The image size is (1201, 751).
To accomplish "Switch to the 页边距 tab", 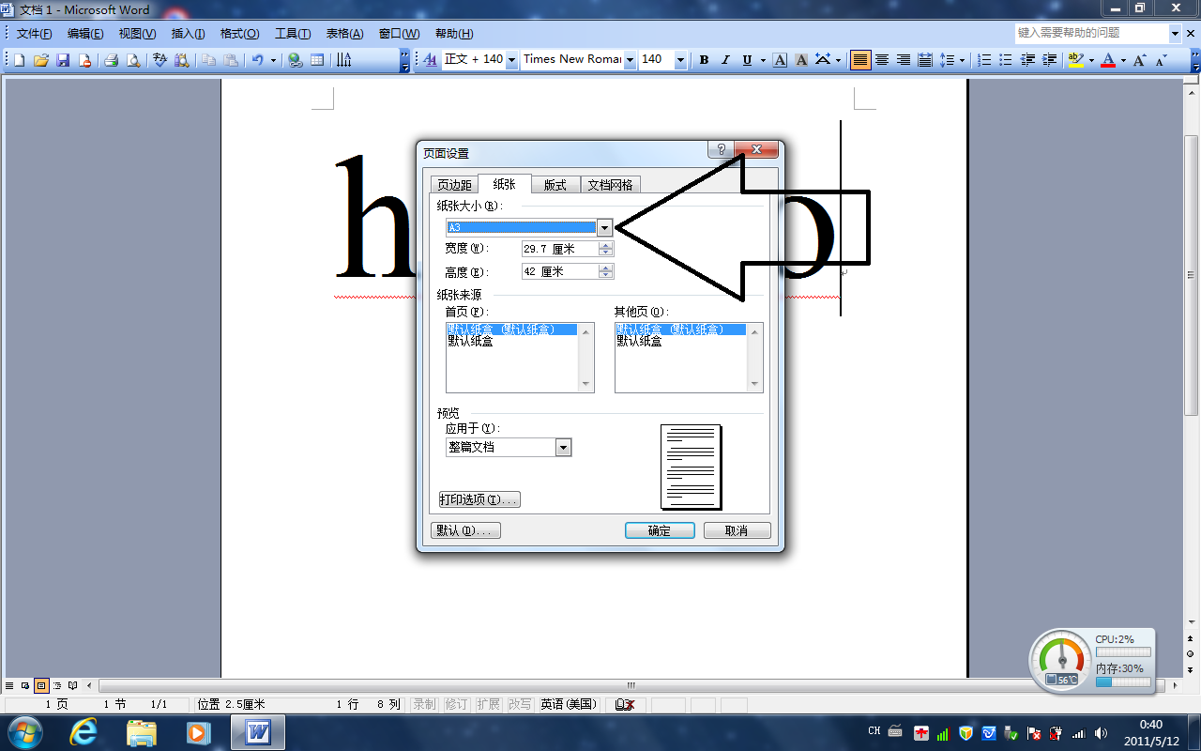I will coord(454,185).
